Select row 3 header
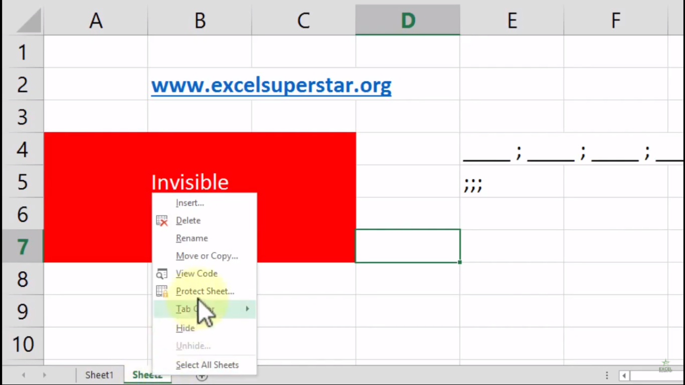 (x=23, y=116)
